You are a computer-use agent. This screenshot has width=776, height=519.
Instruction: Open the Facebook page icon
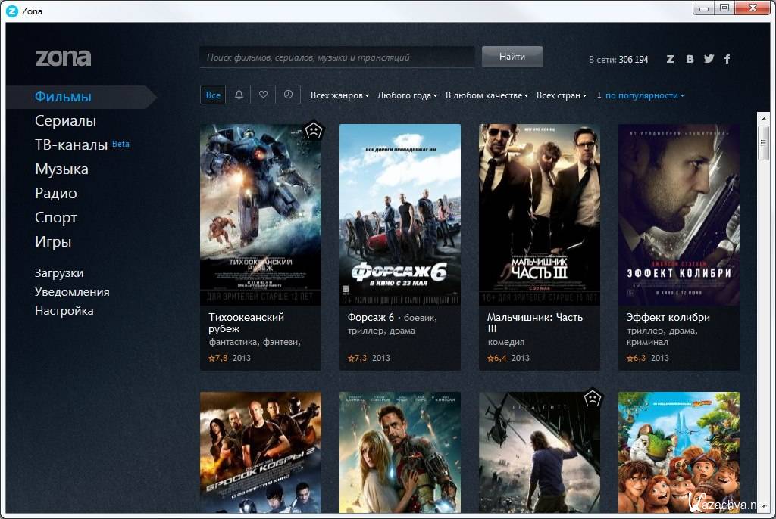point(727,59)
